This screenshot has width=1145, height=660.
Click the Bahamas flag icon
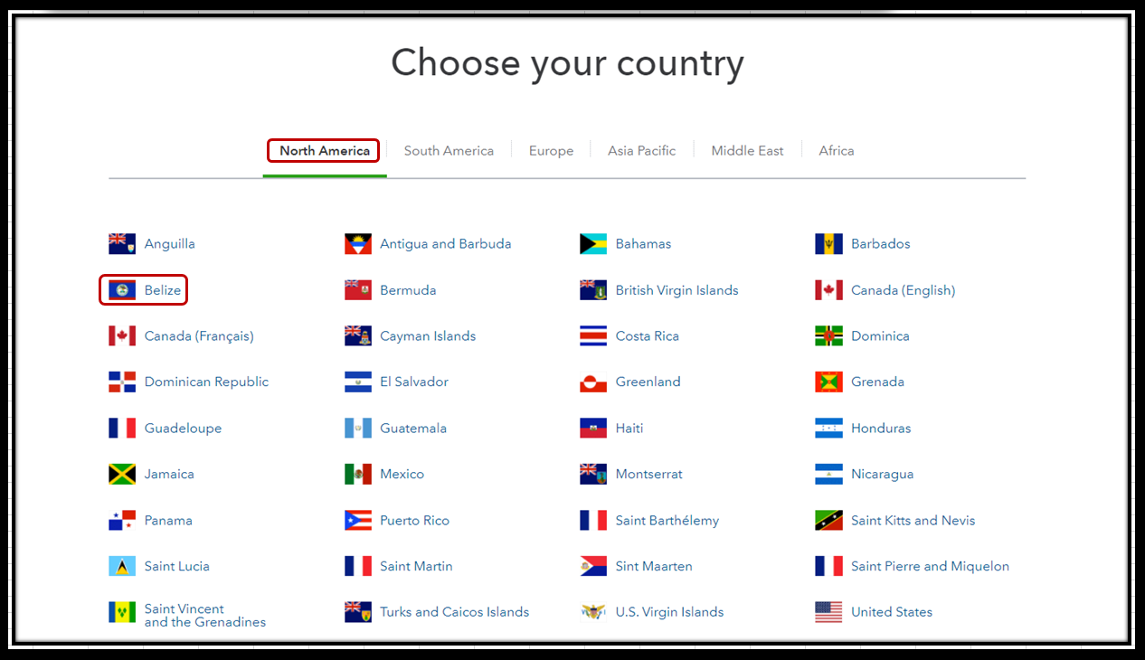pyautogui.click(x=593, y=243)
